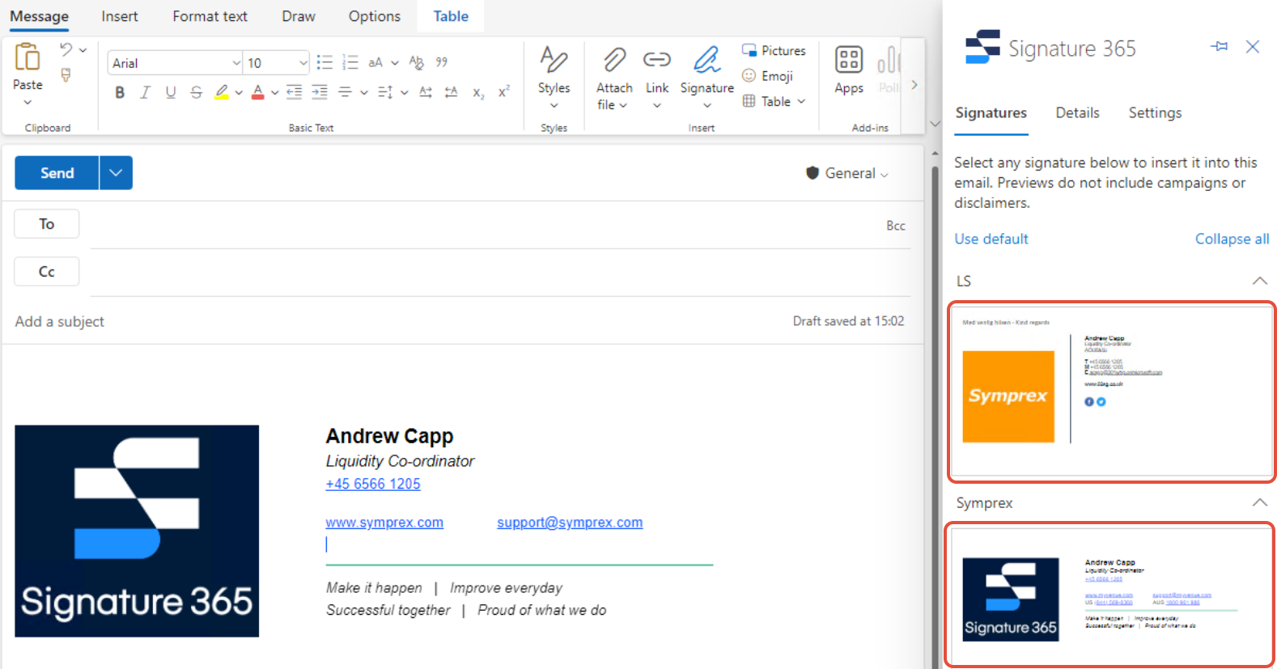Click the clear formatting icon
1277x669 pixels.
tap(417, 62)
